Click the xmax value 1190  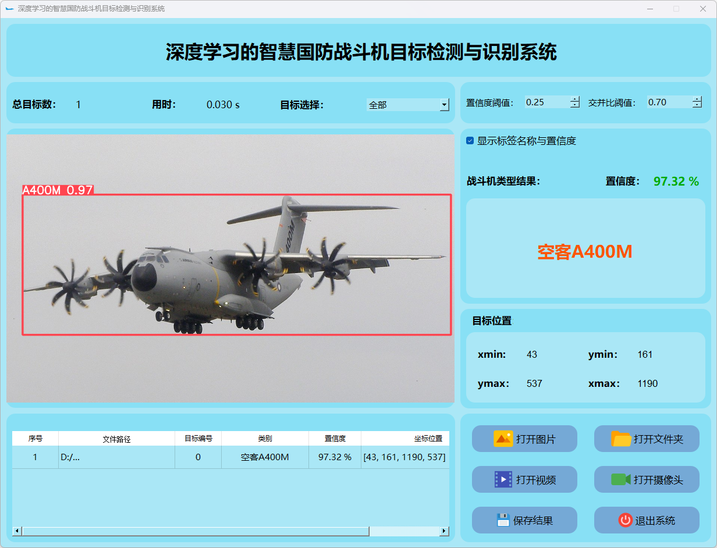(648, 383)
